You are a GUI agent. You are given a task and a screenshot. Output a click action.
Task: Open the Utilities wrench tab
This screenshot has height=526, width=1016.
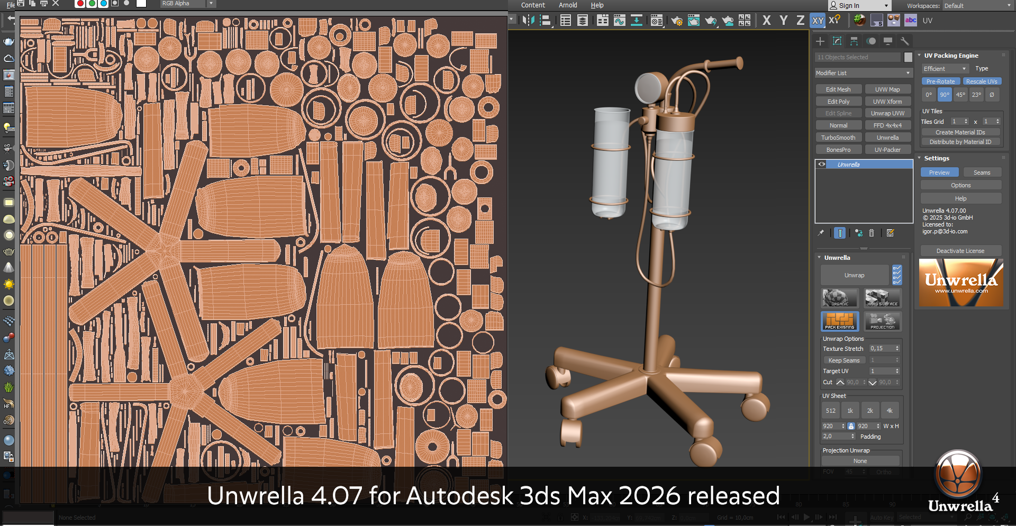tap(905, 41)
